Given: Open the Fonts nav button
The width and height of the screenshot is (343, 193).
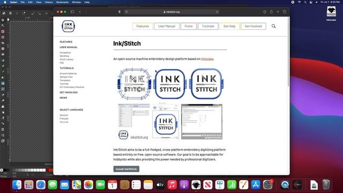Looking at the screenshot, I should click(x=189, y=26).
